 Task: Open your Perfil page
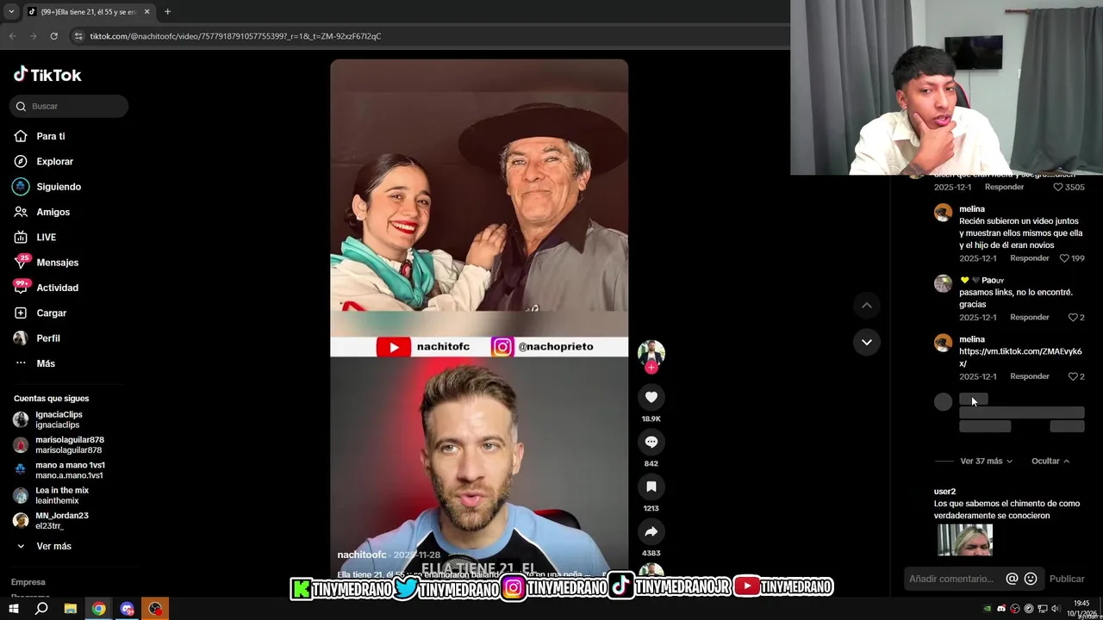click(x=47, y=338)
